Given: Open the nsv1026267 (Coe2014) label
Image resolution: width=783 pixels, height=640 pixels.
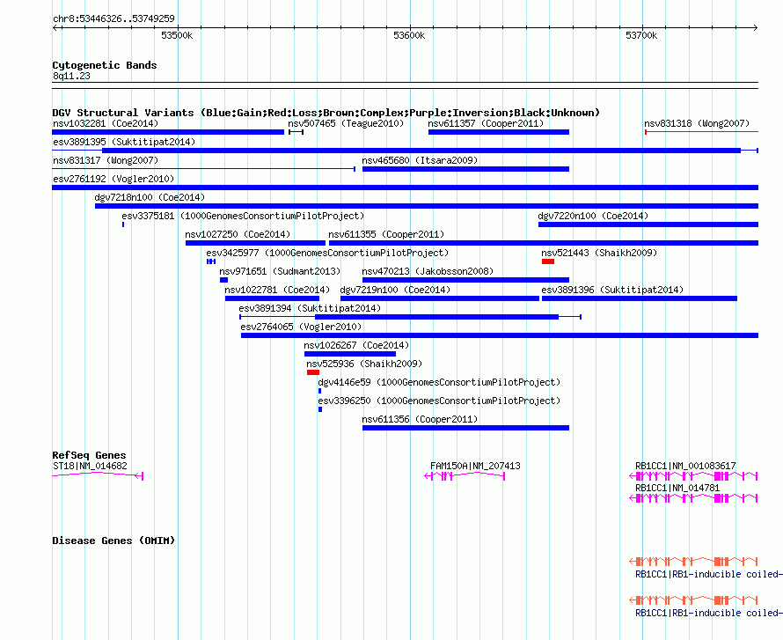Looking at the screenshot, I should (x=356, y=345).
